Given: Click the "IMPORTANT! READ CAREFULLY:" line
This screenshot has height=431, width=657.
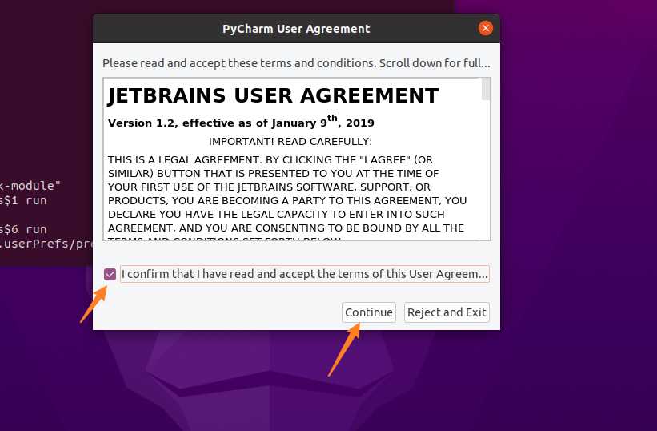Looking at the screenshot, I should click(x=290, y=142).
